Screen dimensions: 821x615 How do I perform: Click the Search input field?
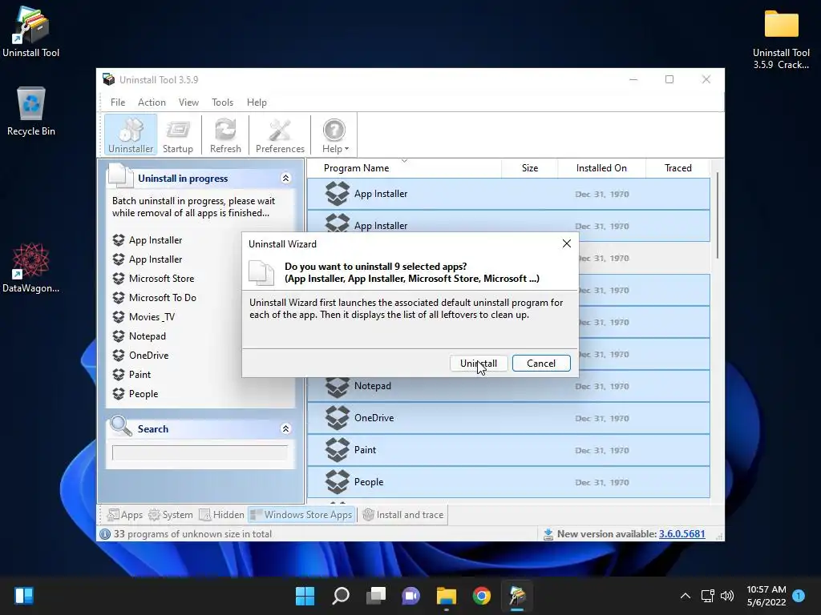pyautogui.click(x=200, y=453)
